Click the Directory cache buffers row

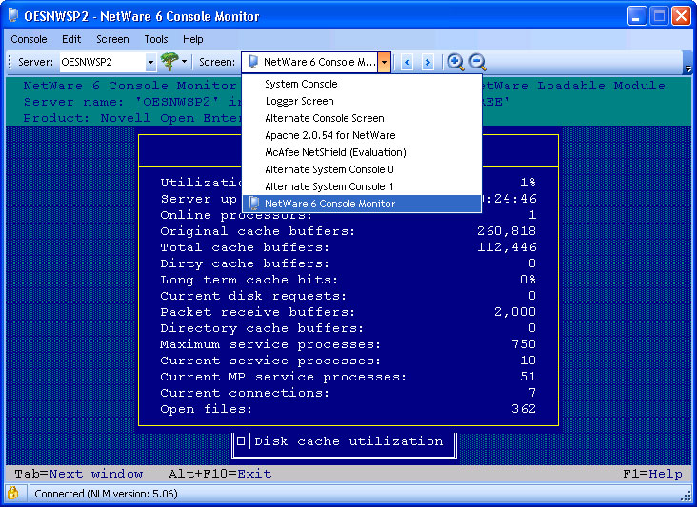pyautogui.click(x=348, y=328)
